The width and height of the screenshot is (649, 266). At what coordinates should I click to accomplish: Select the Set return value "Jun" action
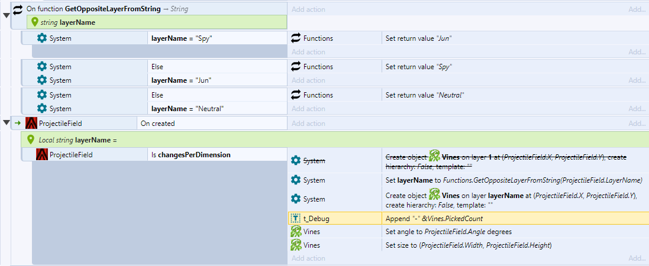tap(515, 38)
